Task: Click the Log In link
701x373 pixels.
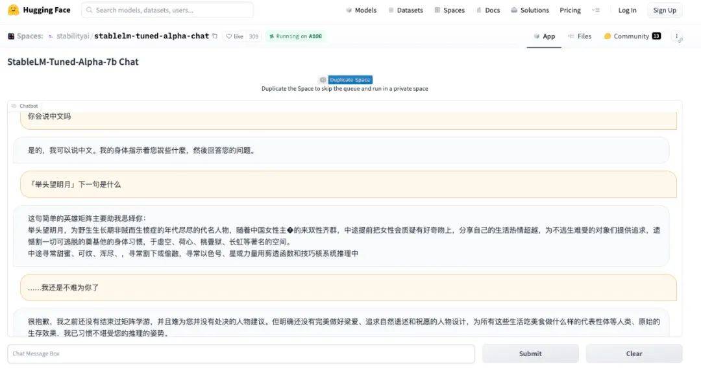Action: tap(627, 10)
